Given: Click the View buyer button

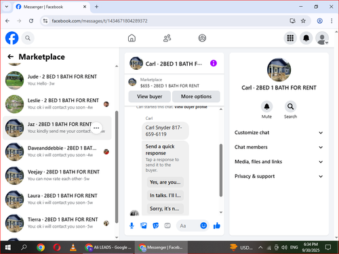Looking at the screenshot, I should tap(150, 96).
